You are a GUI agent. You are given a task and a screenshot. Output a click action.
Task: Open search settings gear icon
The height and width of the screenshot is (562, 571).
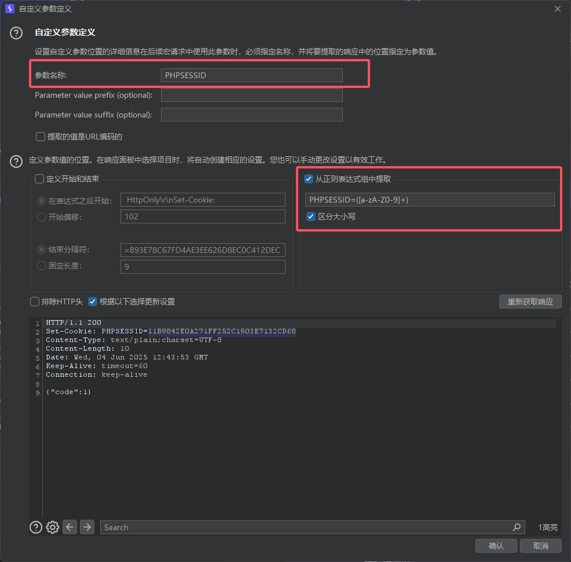tap(53, 527)
